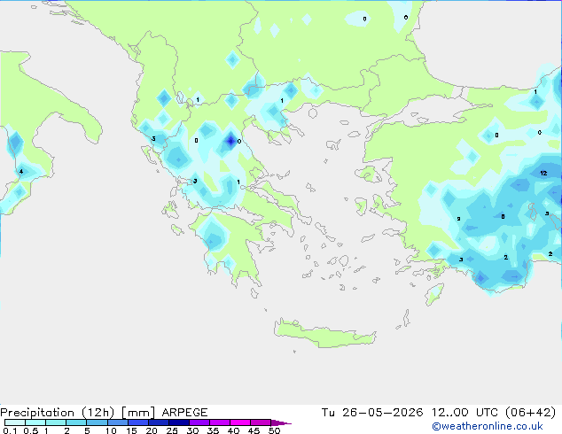Select the 40–45 mm magenta legend swatch
Viewport: 562px width, 434px height.
[240, 422]
